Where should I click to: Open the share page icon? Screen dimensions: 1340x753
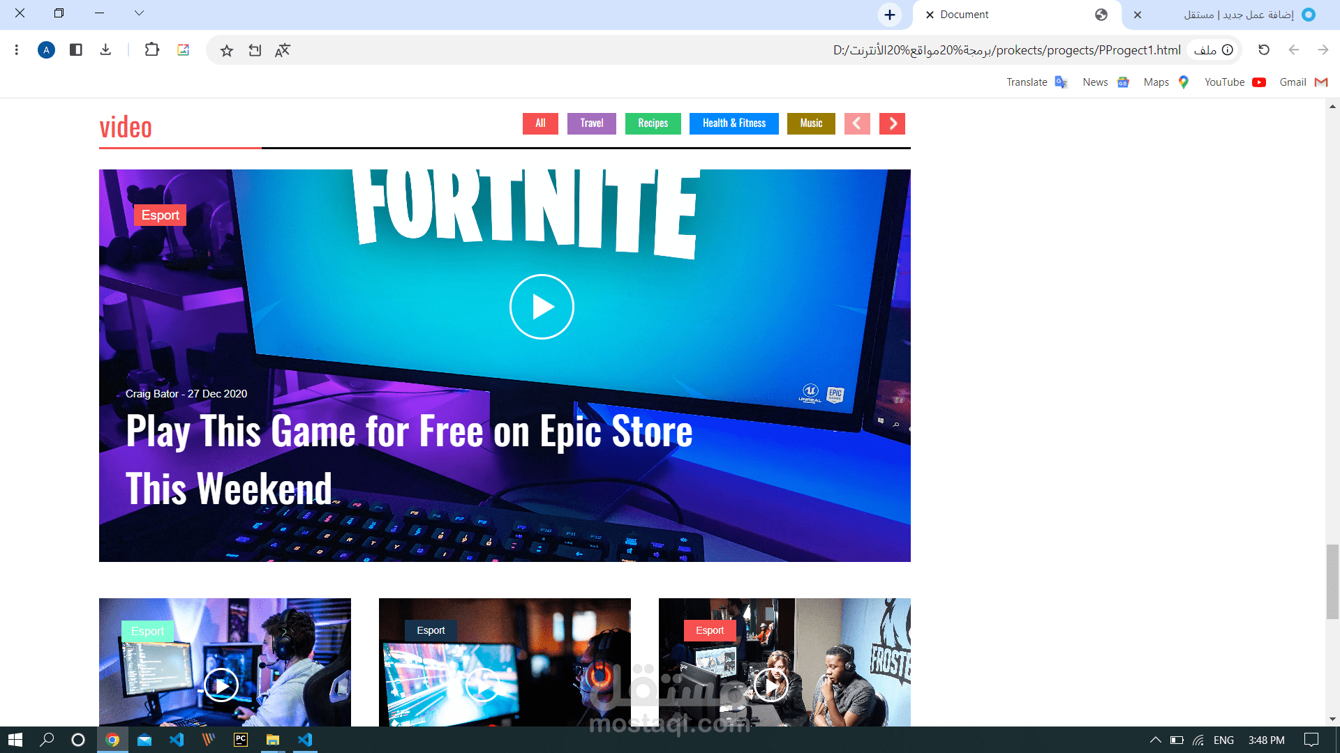pyautogui.click(x=255, y=50)
